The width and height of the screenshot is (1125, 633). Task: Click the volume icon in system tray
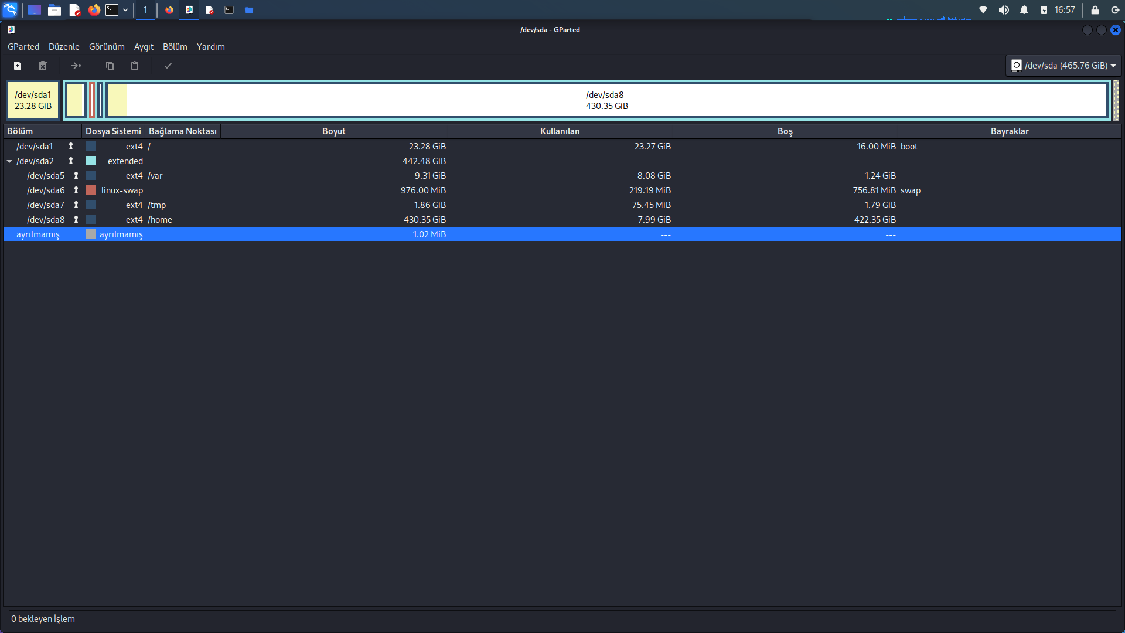click(x=1004, y=10)
